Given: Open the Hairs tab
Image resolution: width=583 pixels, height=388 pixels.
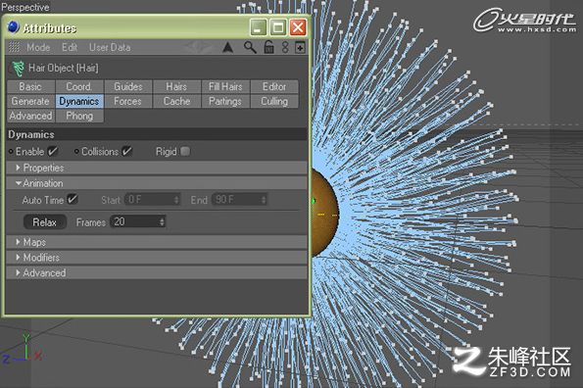Looking at the screenshot, I should tap(176, 86).
